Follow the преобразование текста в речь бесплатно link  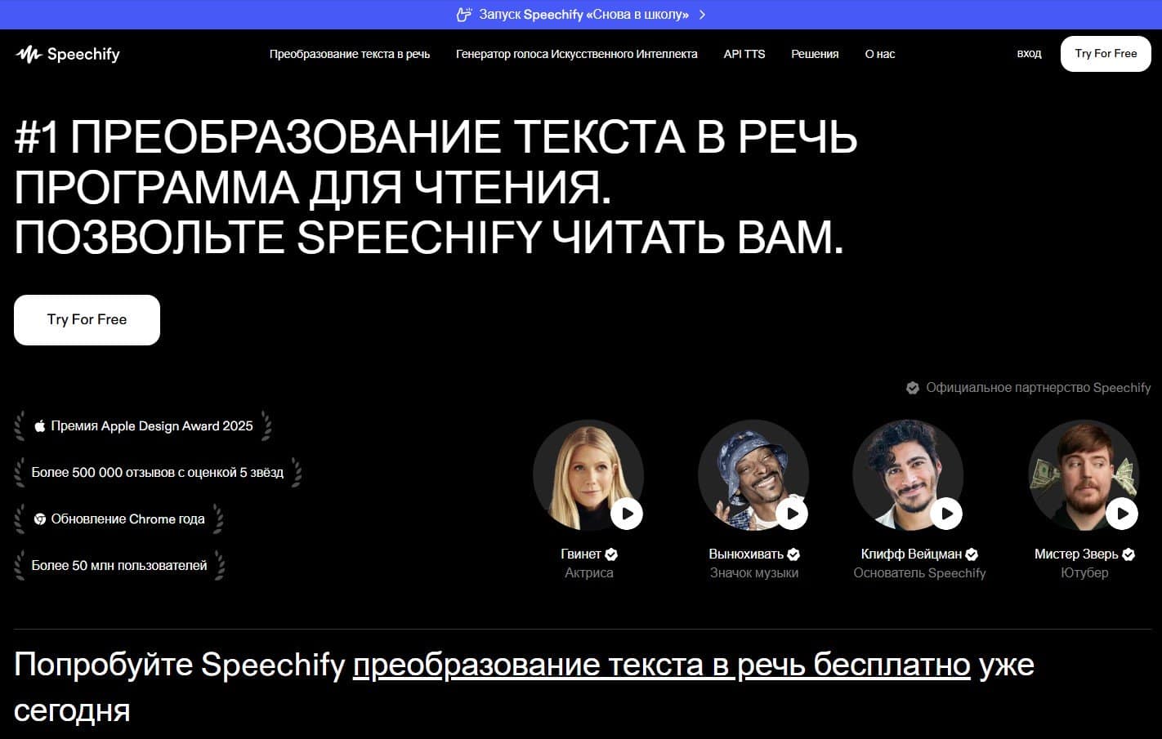pyautogui.click(x=661, y=666)
